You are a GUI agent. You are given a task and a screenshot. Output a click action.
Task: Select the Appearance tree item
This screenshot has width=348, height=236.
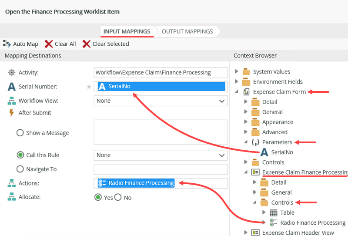(278, 122)
